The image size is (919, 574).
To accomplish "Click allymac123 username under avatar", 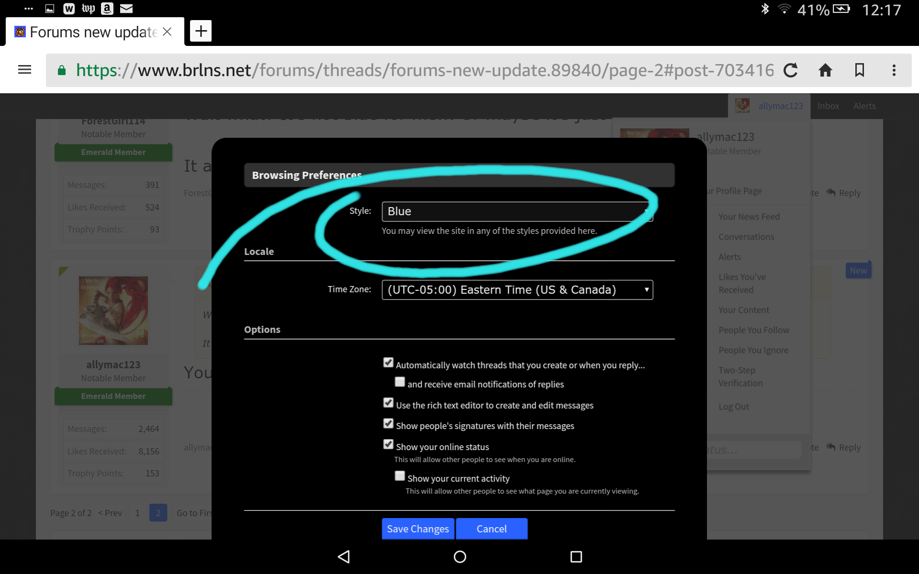I will [113, 364].
